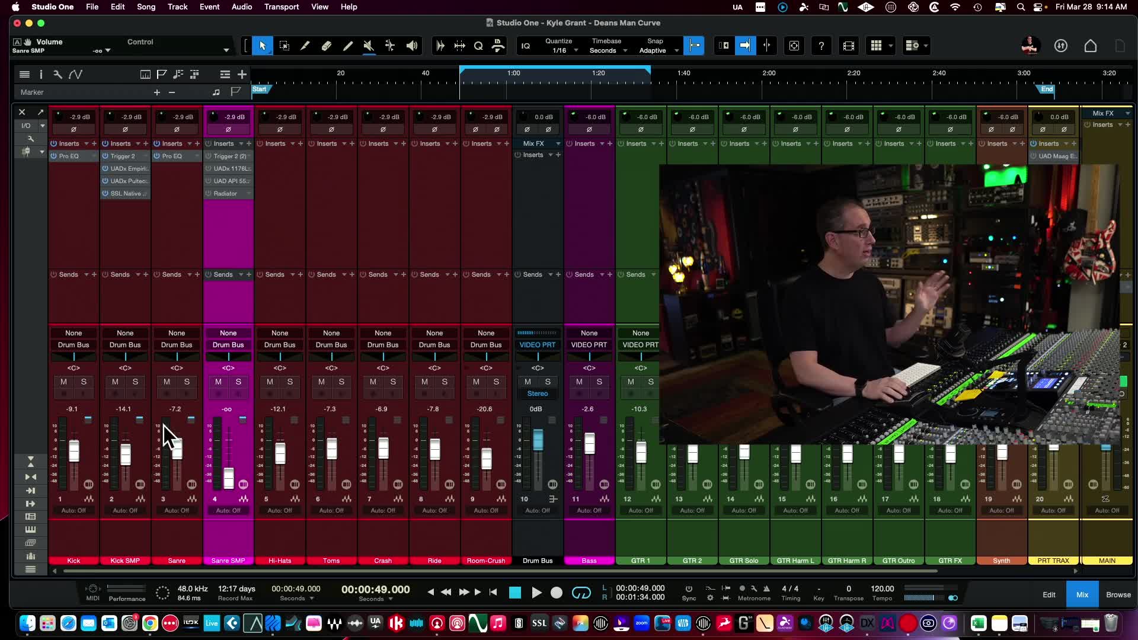Open the Song menu

click(146, 7)
